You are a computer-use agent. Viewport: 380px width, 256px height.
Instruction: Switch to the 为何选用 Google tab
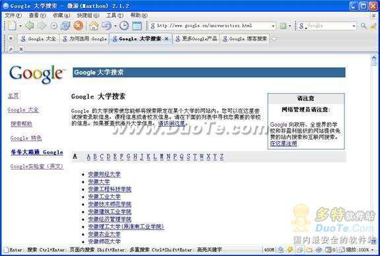pyautogui.click(x=84, y=38)
